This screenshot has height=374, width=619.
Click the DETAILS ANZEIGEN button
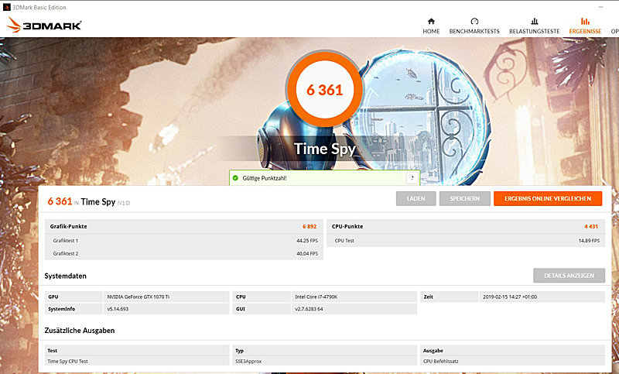tap(569, 276)
